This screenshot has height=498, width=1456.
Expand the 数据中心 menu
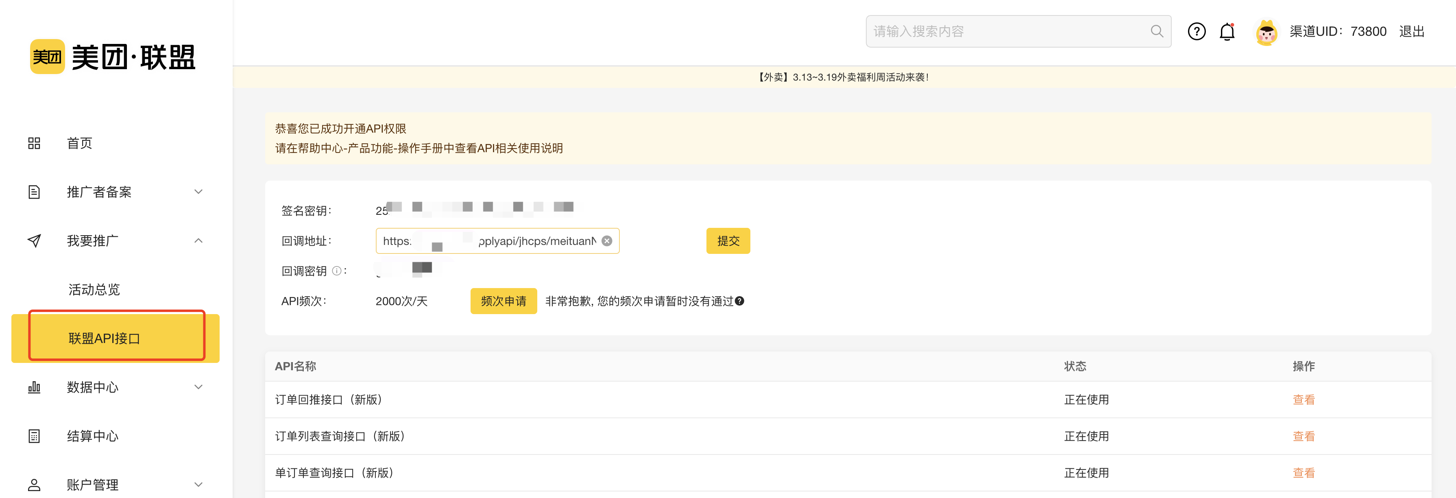pos(198,387)
